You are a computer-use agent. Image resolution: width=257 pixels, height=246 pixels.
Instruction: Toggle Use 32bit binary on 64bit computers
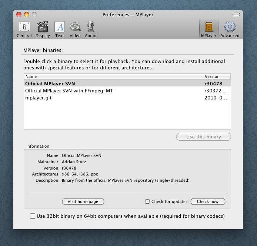[x=33, y=216]
